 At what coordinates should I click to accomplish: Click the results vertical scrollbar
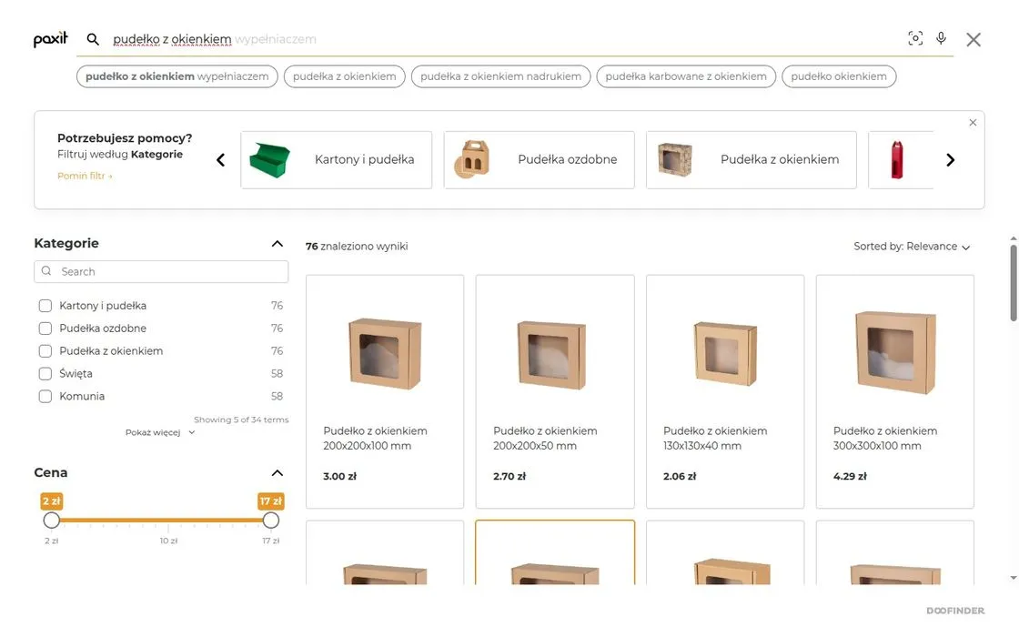click(x=1014, y=283)
